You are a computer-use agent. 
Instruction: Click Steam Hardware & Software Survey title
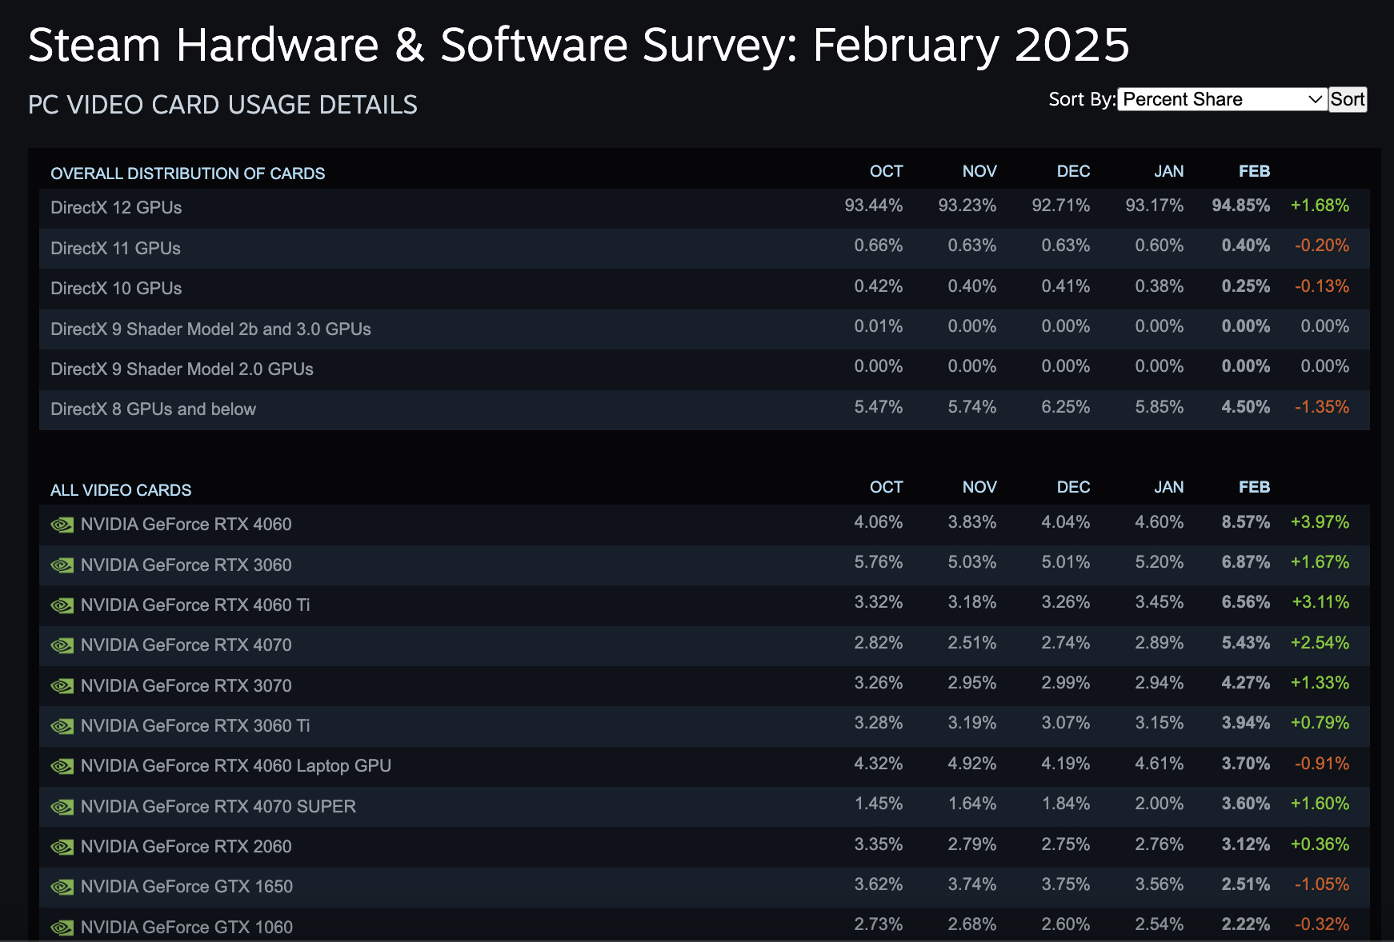coord(579,45)
